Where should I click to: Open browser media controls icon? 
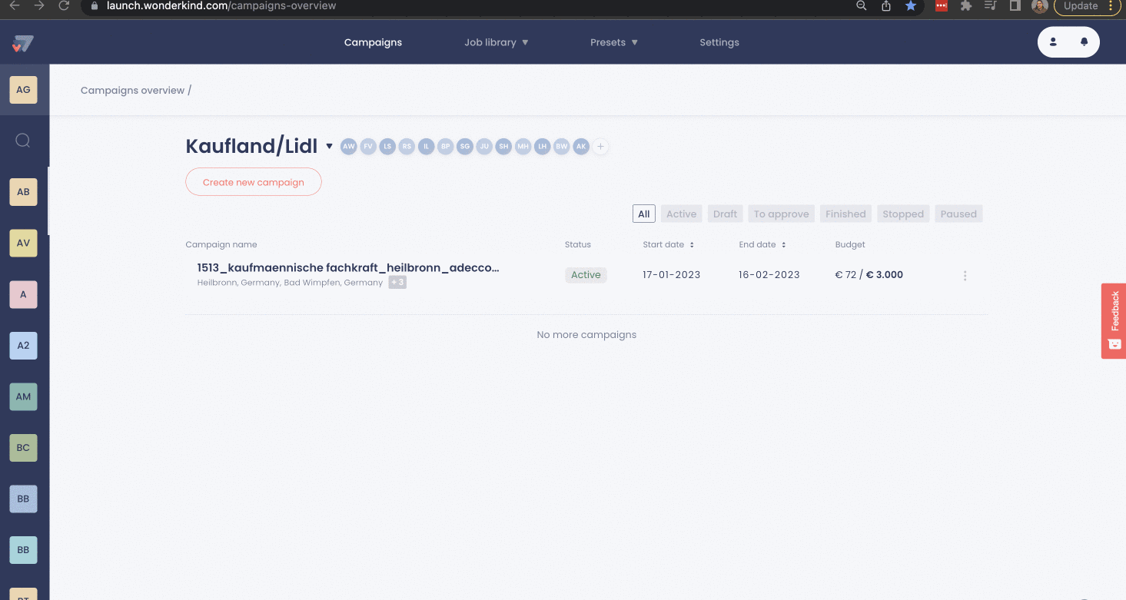coord(991,5)
